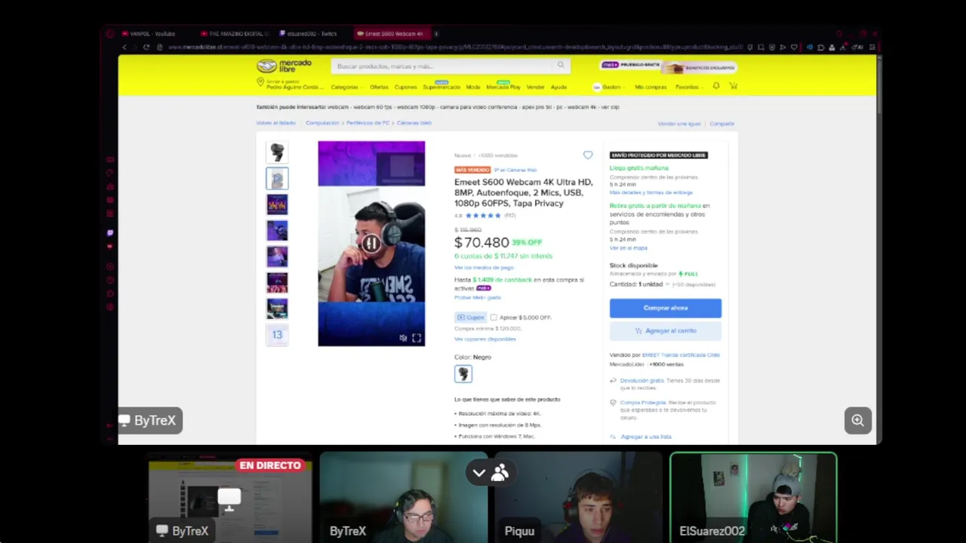This screenshot has height=543, width=966.
Task: Select the first webcam product thumbnail
Action: (277, 152)
